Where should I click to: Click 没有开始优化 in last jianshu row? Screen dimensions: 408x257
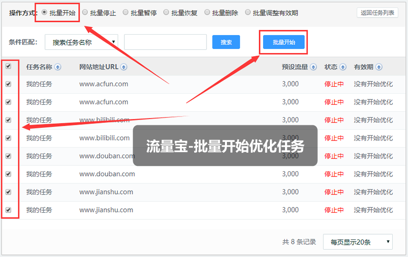373,210
